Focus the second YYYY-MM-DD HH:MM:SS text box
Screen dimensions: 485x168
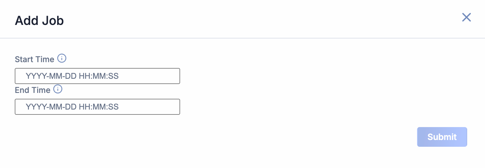(97, 107)
